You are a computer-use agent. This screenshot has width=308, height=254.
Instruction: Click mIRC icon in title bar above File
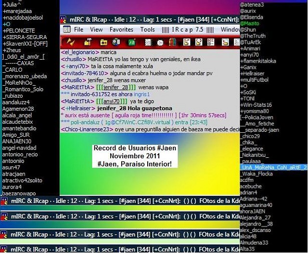(x=64, y=19)
